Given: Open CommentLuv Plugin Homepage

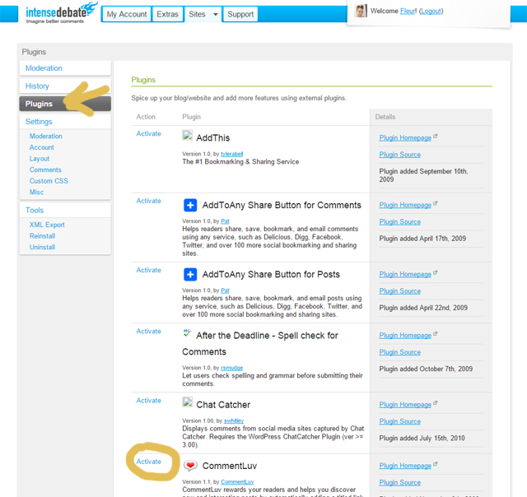Looking at the screenshot, I should (x=405, y=466).
